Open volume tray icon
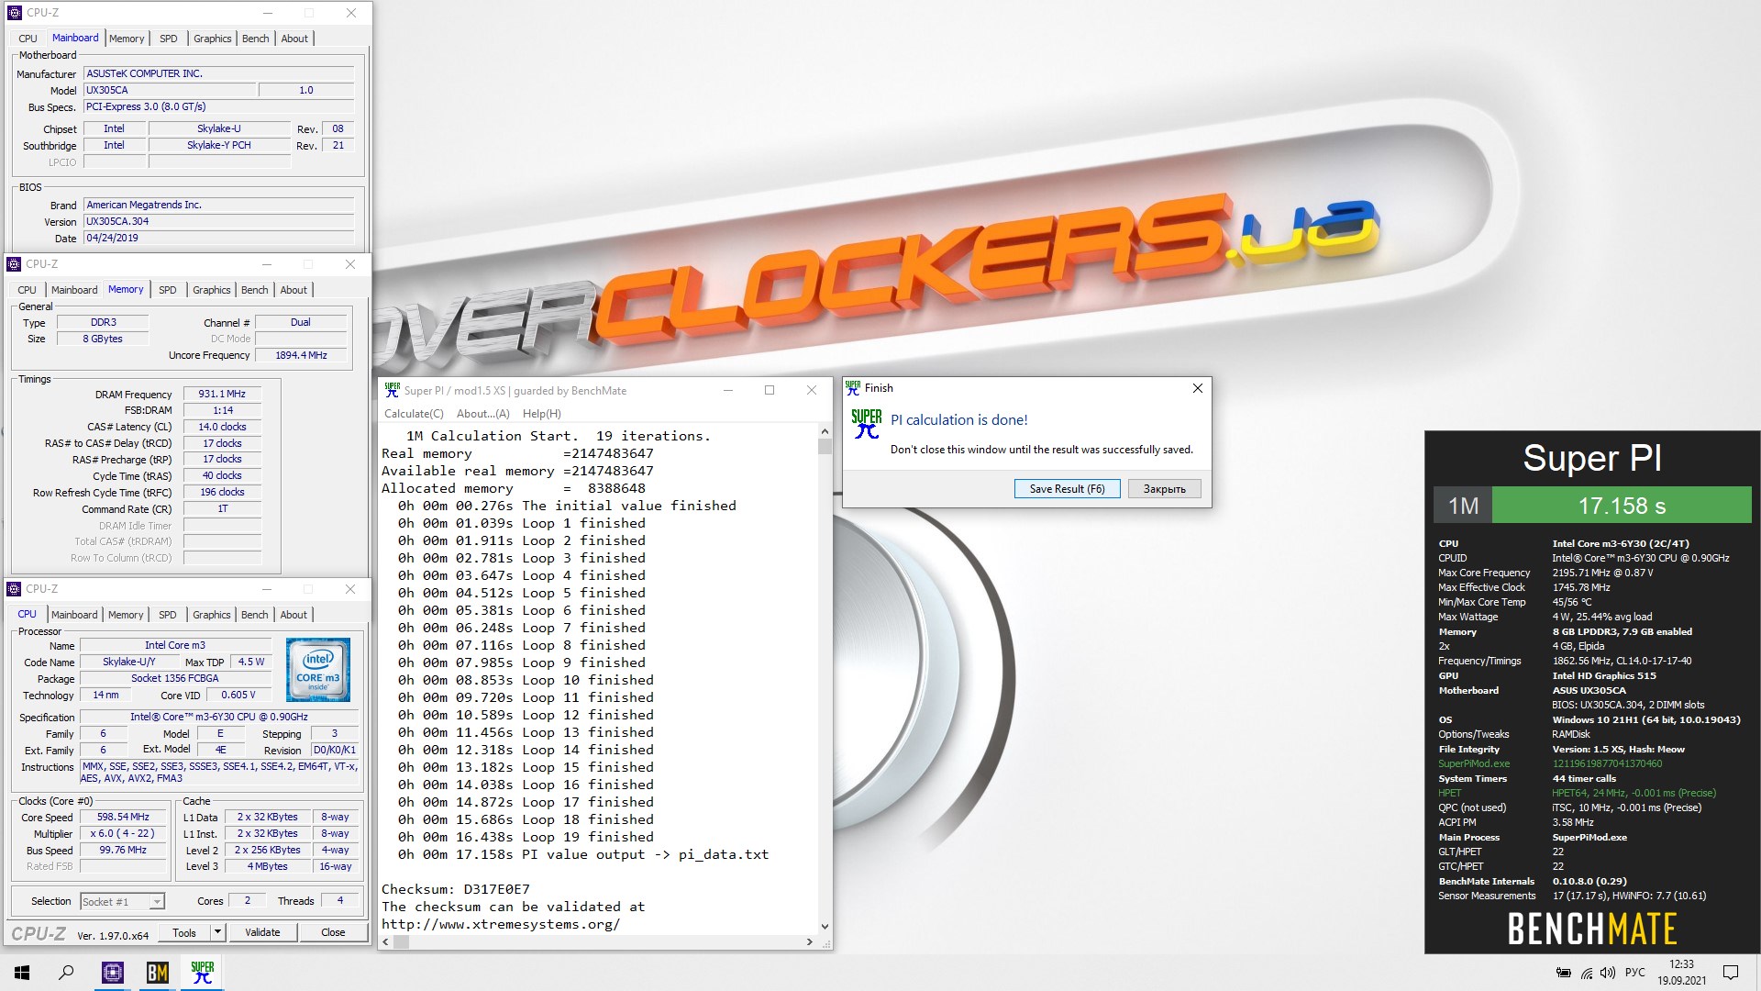Image resolution: width=1761 pixels, height=991 pixels. click(1607, 973)
